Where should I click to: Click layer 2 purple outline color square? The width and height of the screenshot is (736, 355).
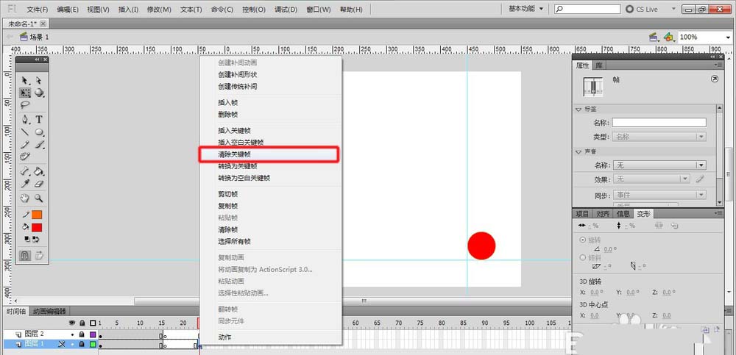tap(93, 335)
